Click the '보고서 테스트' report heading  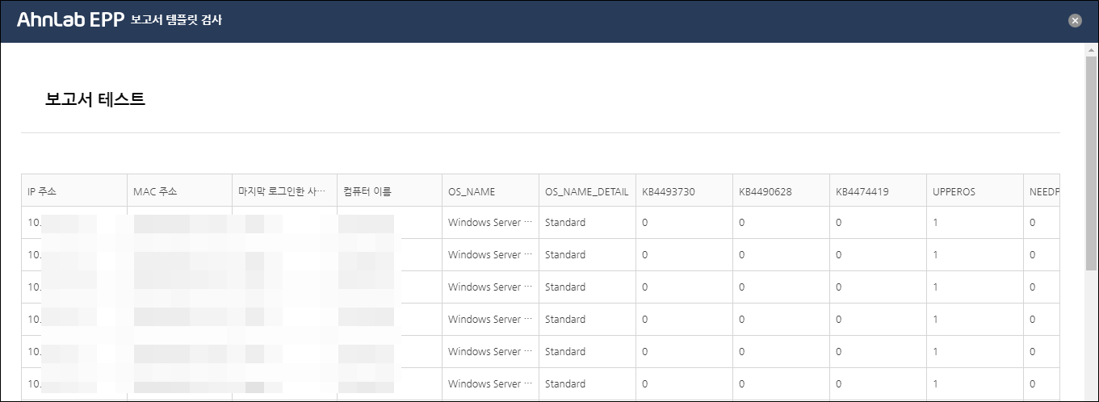click(95, 99)
